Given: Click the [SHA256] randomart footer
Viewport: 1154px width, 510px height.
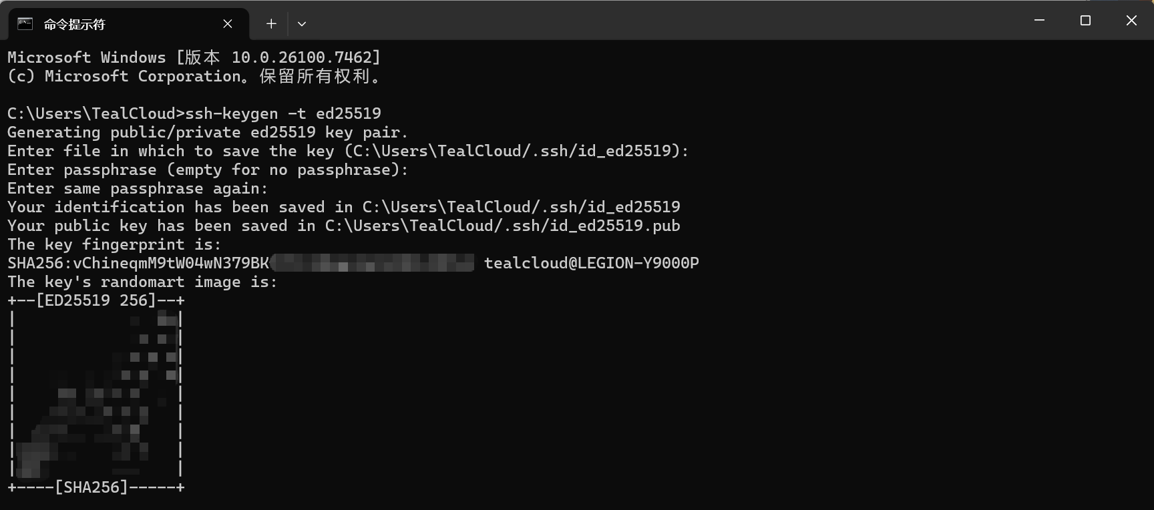Looking at the screenshot, I should point(91,487).
